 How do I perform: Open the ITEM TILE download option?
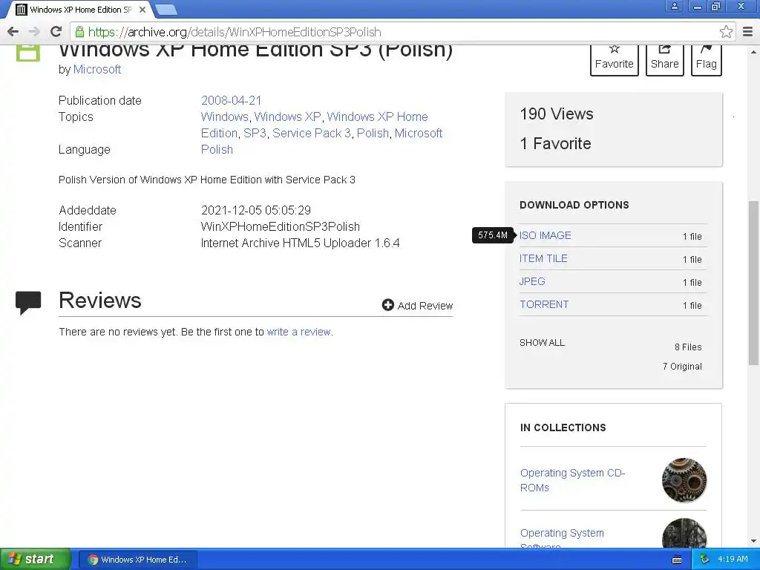pos(543,259)
